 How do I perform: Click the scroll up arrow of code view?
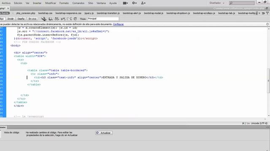[x=268, y=29]
